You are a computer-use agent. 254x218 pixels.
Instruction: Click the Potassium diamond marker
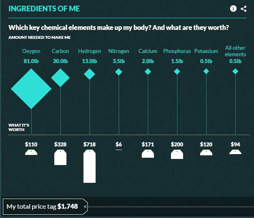coord(206,72)
